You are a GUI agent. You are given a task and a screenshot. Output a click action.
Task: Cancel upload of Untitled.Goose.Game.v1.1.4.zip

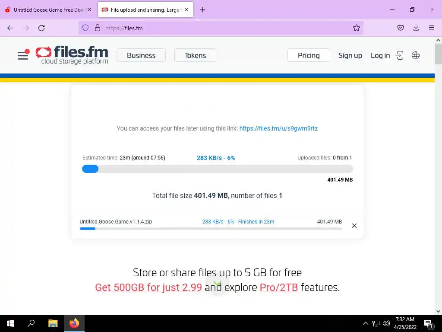[x=354, y=226]
